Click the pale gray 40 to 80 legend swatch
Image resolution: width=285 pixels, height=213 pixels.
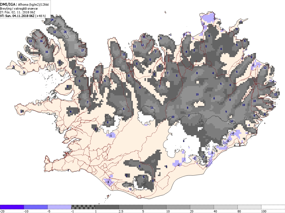[226, 207]
